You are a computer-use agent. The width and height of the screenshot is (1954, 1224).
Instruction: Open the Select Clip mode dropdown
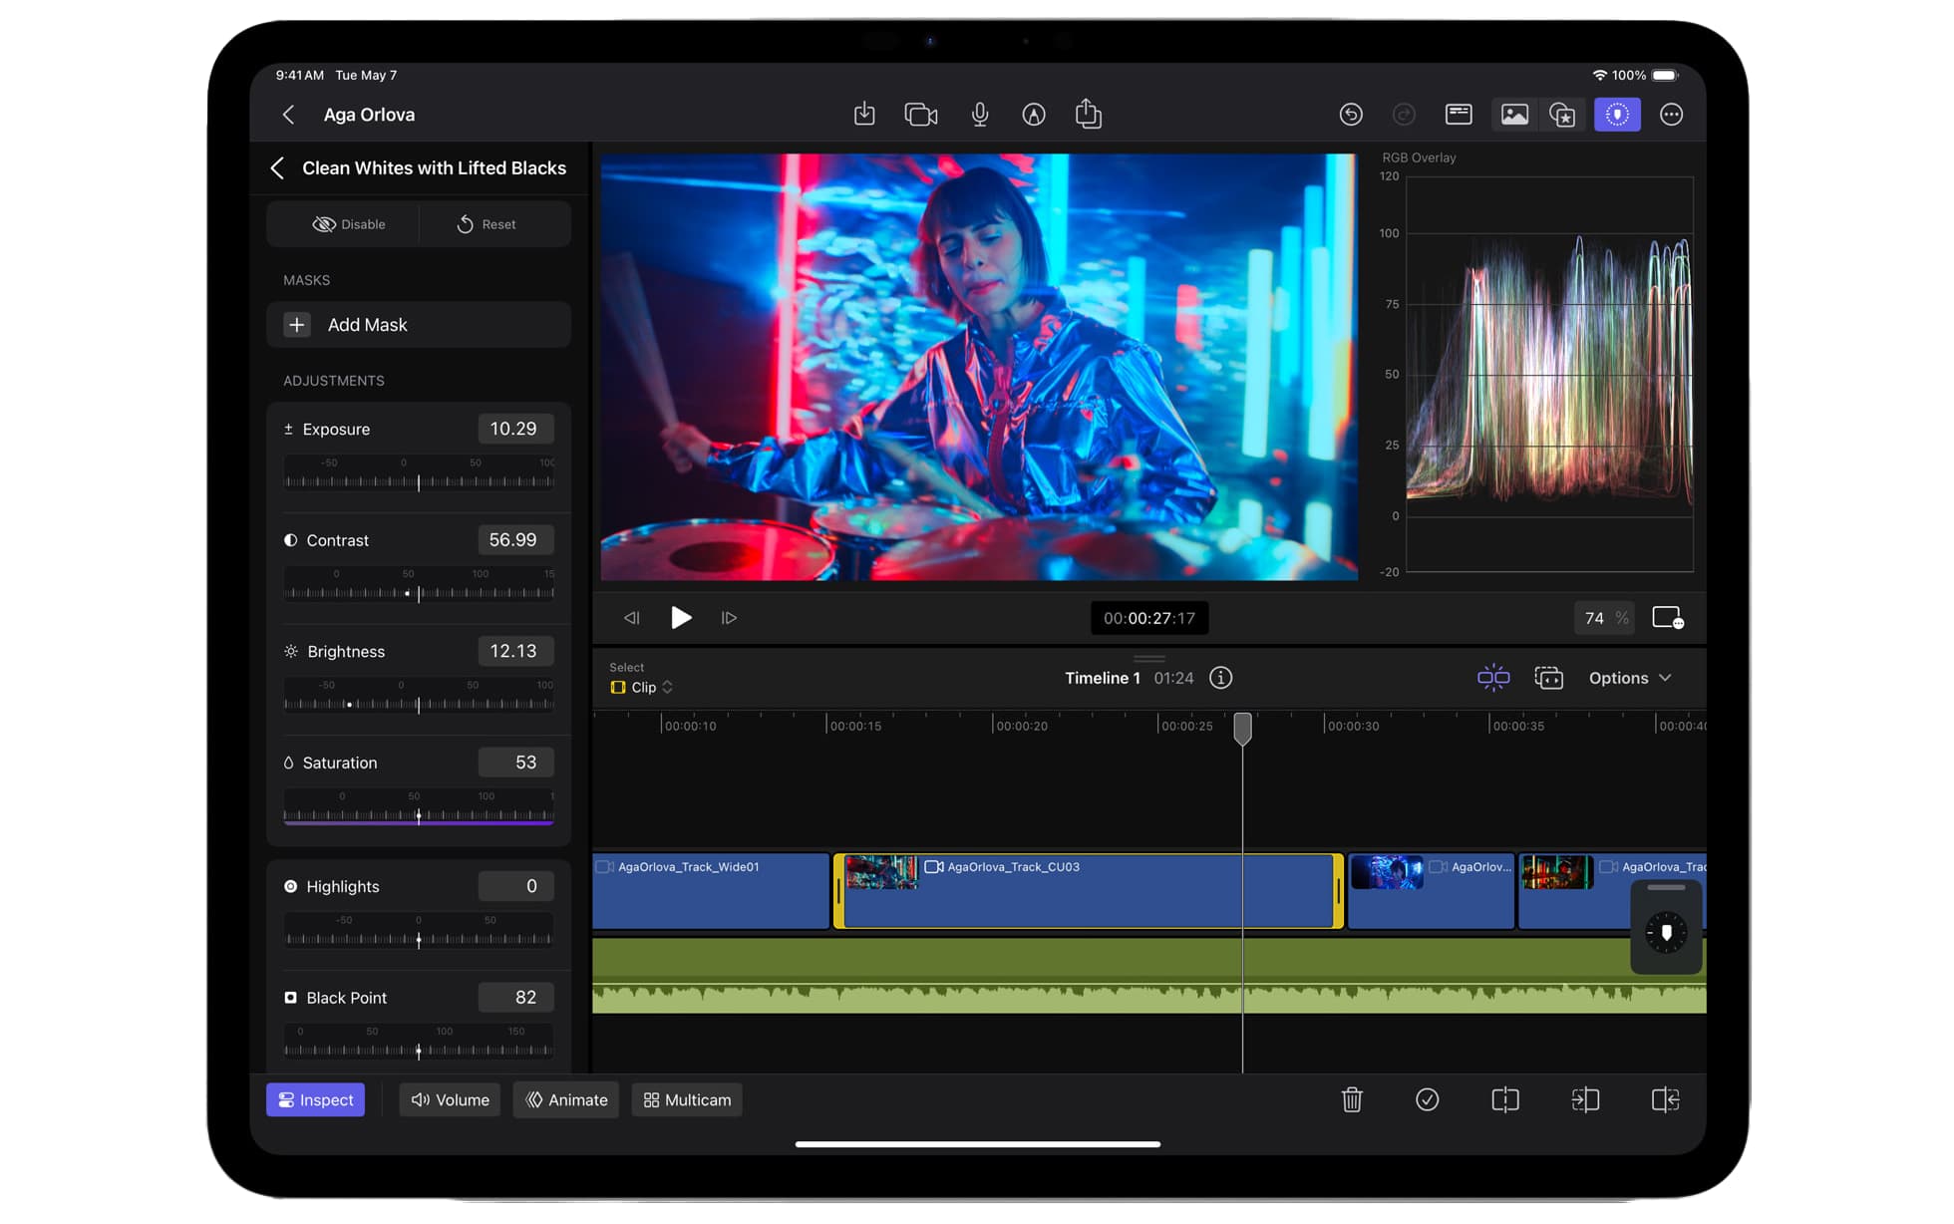642,687
